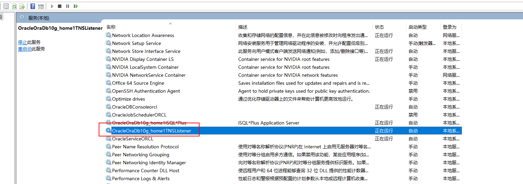Click 自动 startup type of NVIDIA Display Container LS
This screenshot has height=184, width=523.
(x=413, y=59)
